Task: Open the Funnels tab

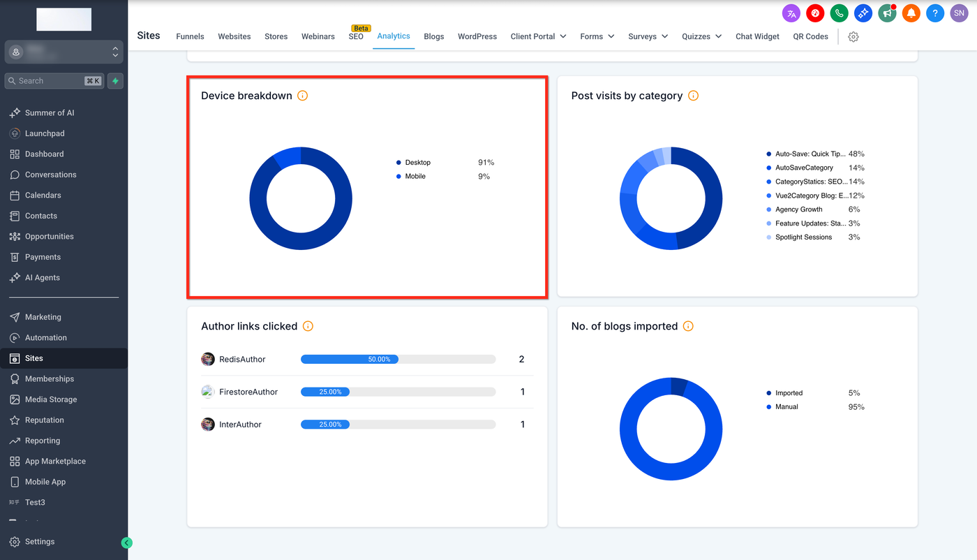Action: coord(190,36)
